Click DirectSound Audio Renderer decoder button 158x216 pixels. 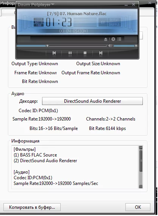pos(92,101)
